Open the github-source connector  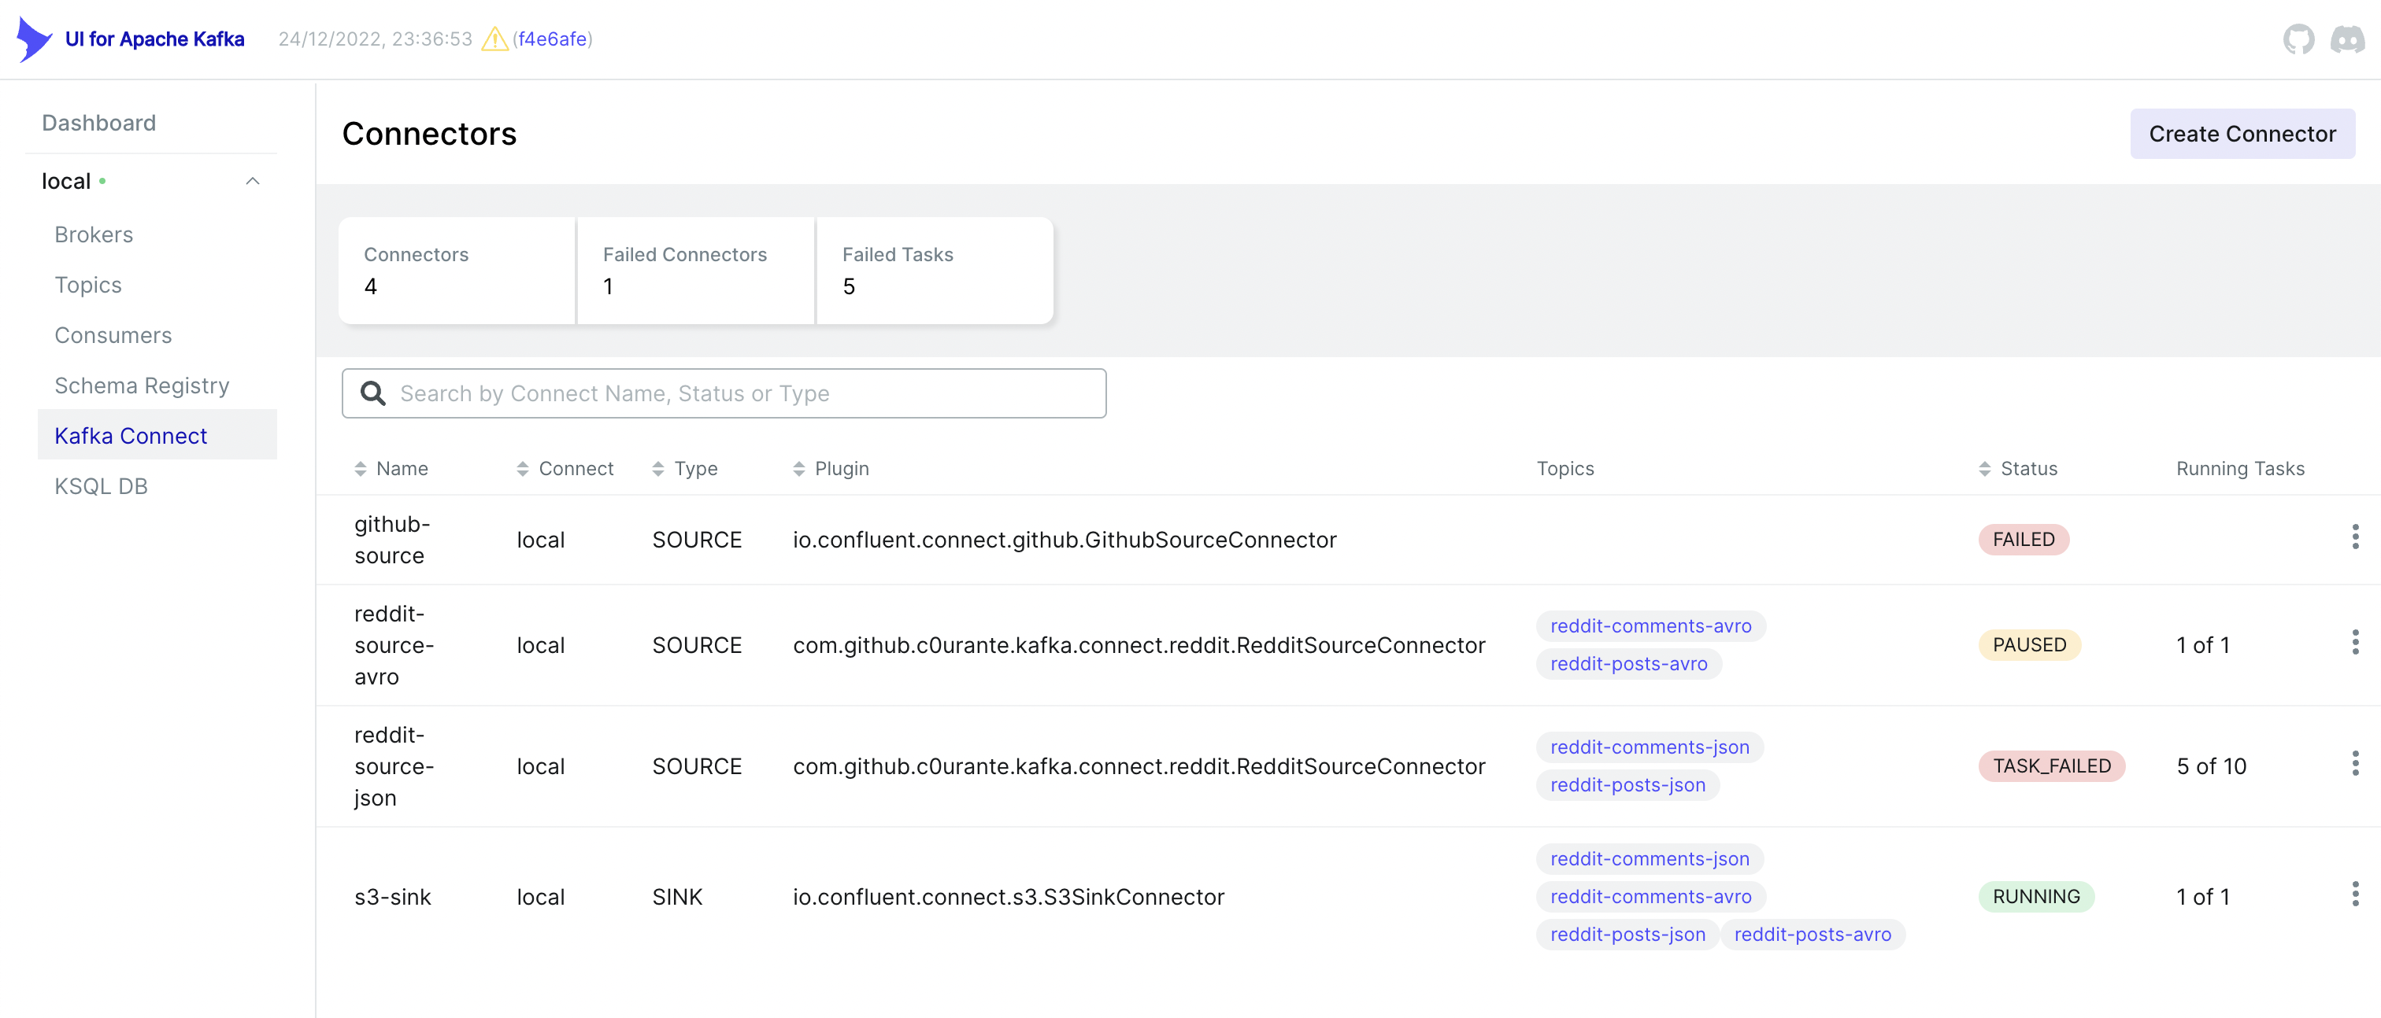(x=392, y=540)
